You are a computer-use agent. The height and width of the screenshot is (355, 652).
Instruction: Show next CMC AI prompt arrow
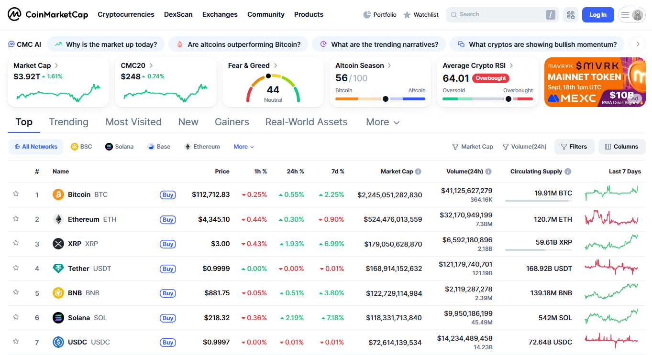pos(638,44)
